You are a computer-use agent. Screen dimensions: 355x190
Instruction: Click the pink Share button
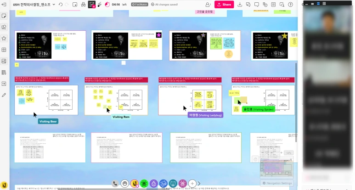[x=224, y=5]
